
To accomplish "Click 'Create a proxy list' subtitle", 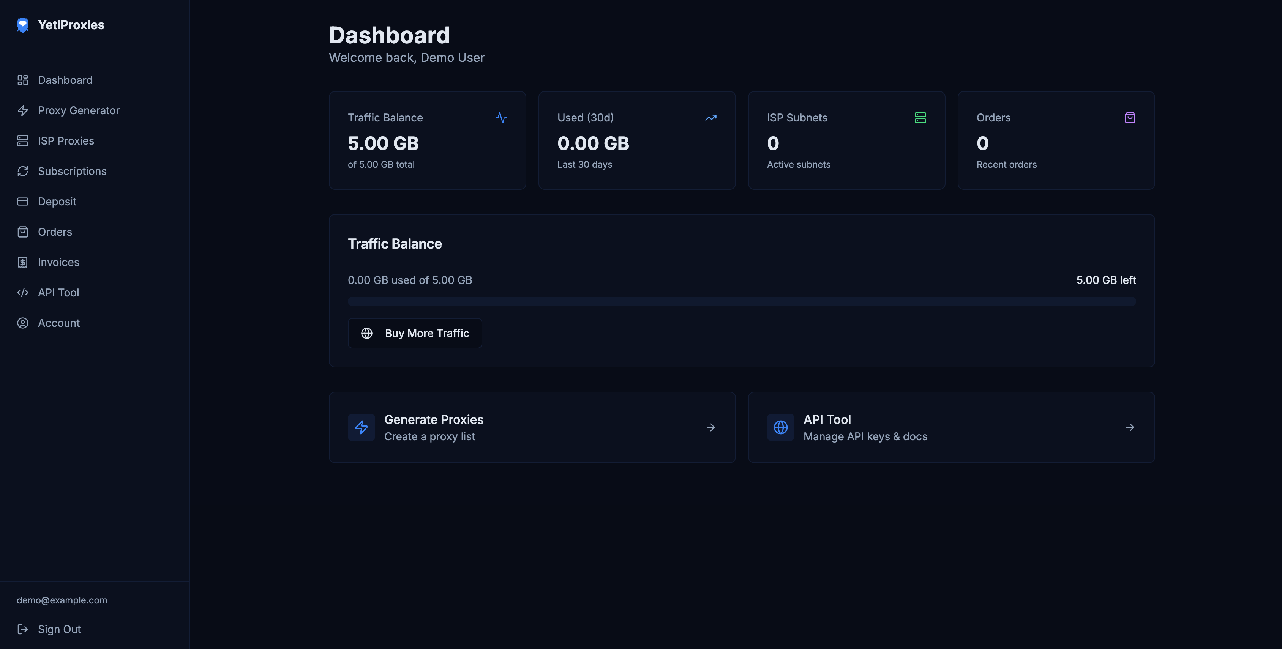I will click(429, 436).
